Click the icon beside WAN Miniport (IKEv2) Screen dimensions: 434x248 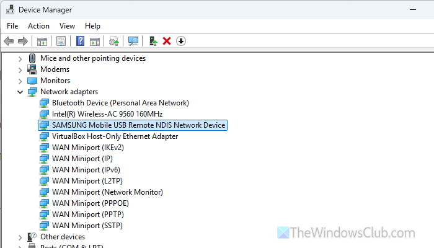pyautogui.click(x=44, y=148)
